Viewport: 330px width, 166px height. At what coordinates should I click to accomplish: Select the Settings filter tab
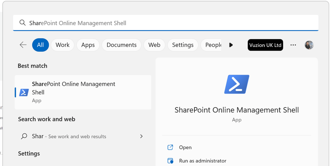click(x=183, y=45)
